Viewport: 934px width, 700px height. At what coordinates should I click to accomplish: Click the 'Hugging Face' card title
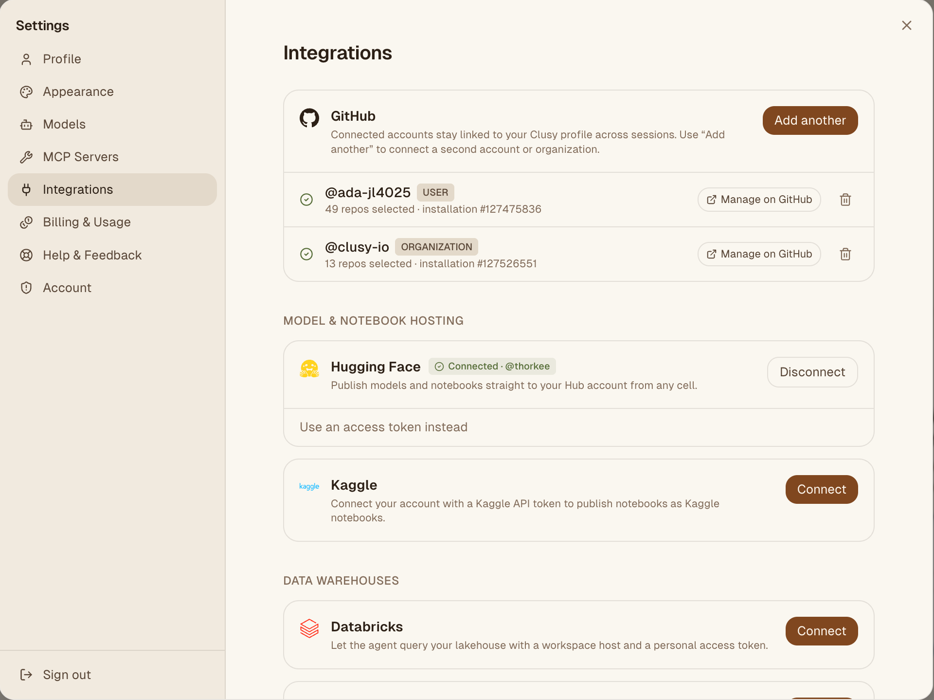376,367
